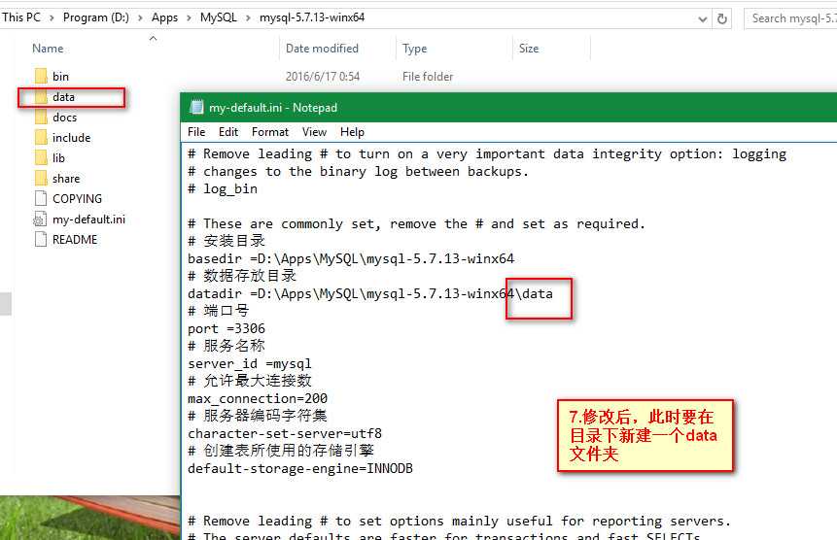
Task: Select the my-default.ini file name
Action: pyautogui.click(x=88, y=219)
